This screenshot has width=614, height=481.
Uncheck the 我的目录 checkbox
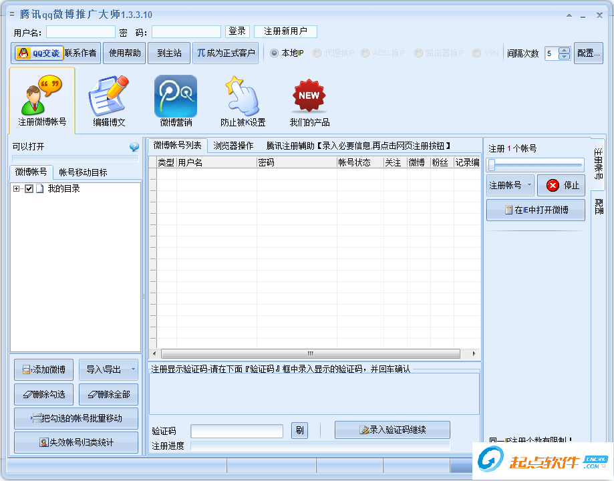[x=27, y=188]
